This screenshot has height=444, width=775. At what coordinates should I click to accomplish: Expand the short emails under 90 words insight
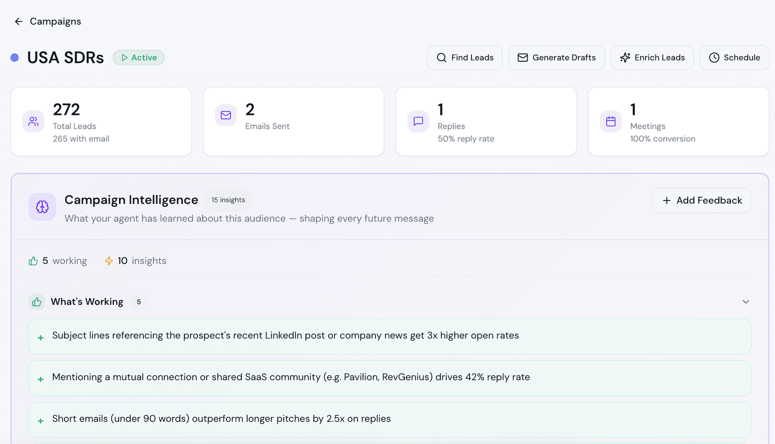pyautogui.click(x=390, y=420)
